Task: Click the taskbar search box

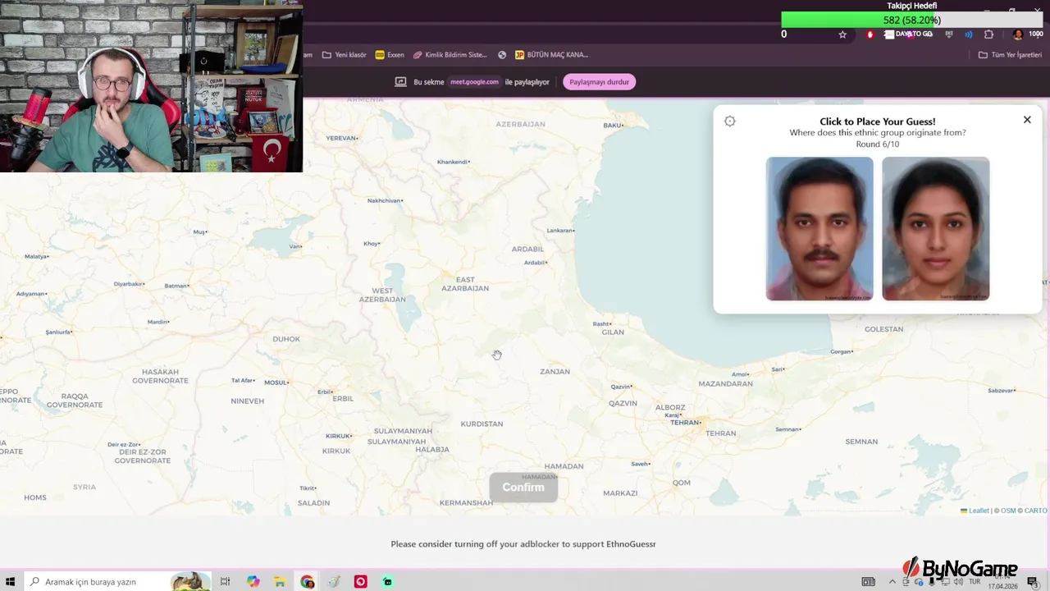Action: tap(117, 582)
